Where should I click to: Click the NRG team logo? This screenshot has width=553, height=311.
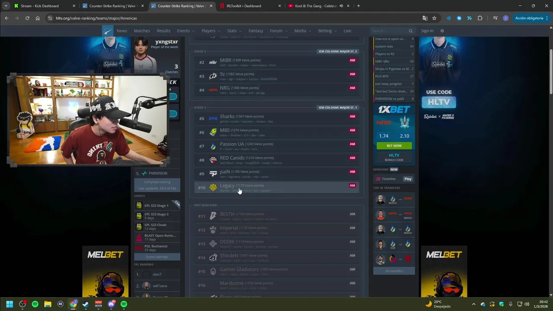[x=213, y=90]
